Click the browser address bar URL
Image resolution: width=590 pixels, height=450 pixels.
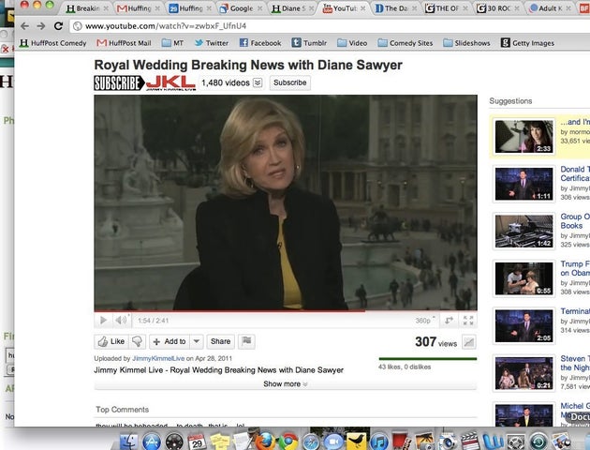[166, 26]
